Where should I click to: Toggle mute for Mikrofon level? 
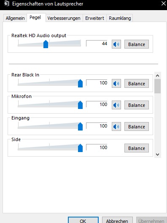116,105
